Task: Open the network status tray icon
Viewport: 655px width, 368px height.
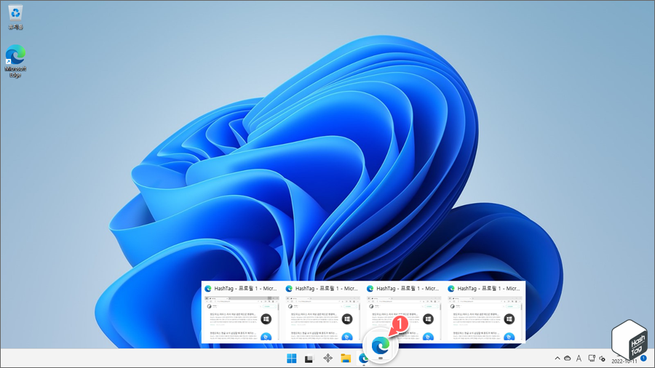Action: point(592,359)
